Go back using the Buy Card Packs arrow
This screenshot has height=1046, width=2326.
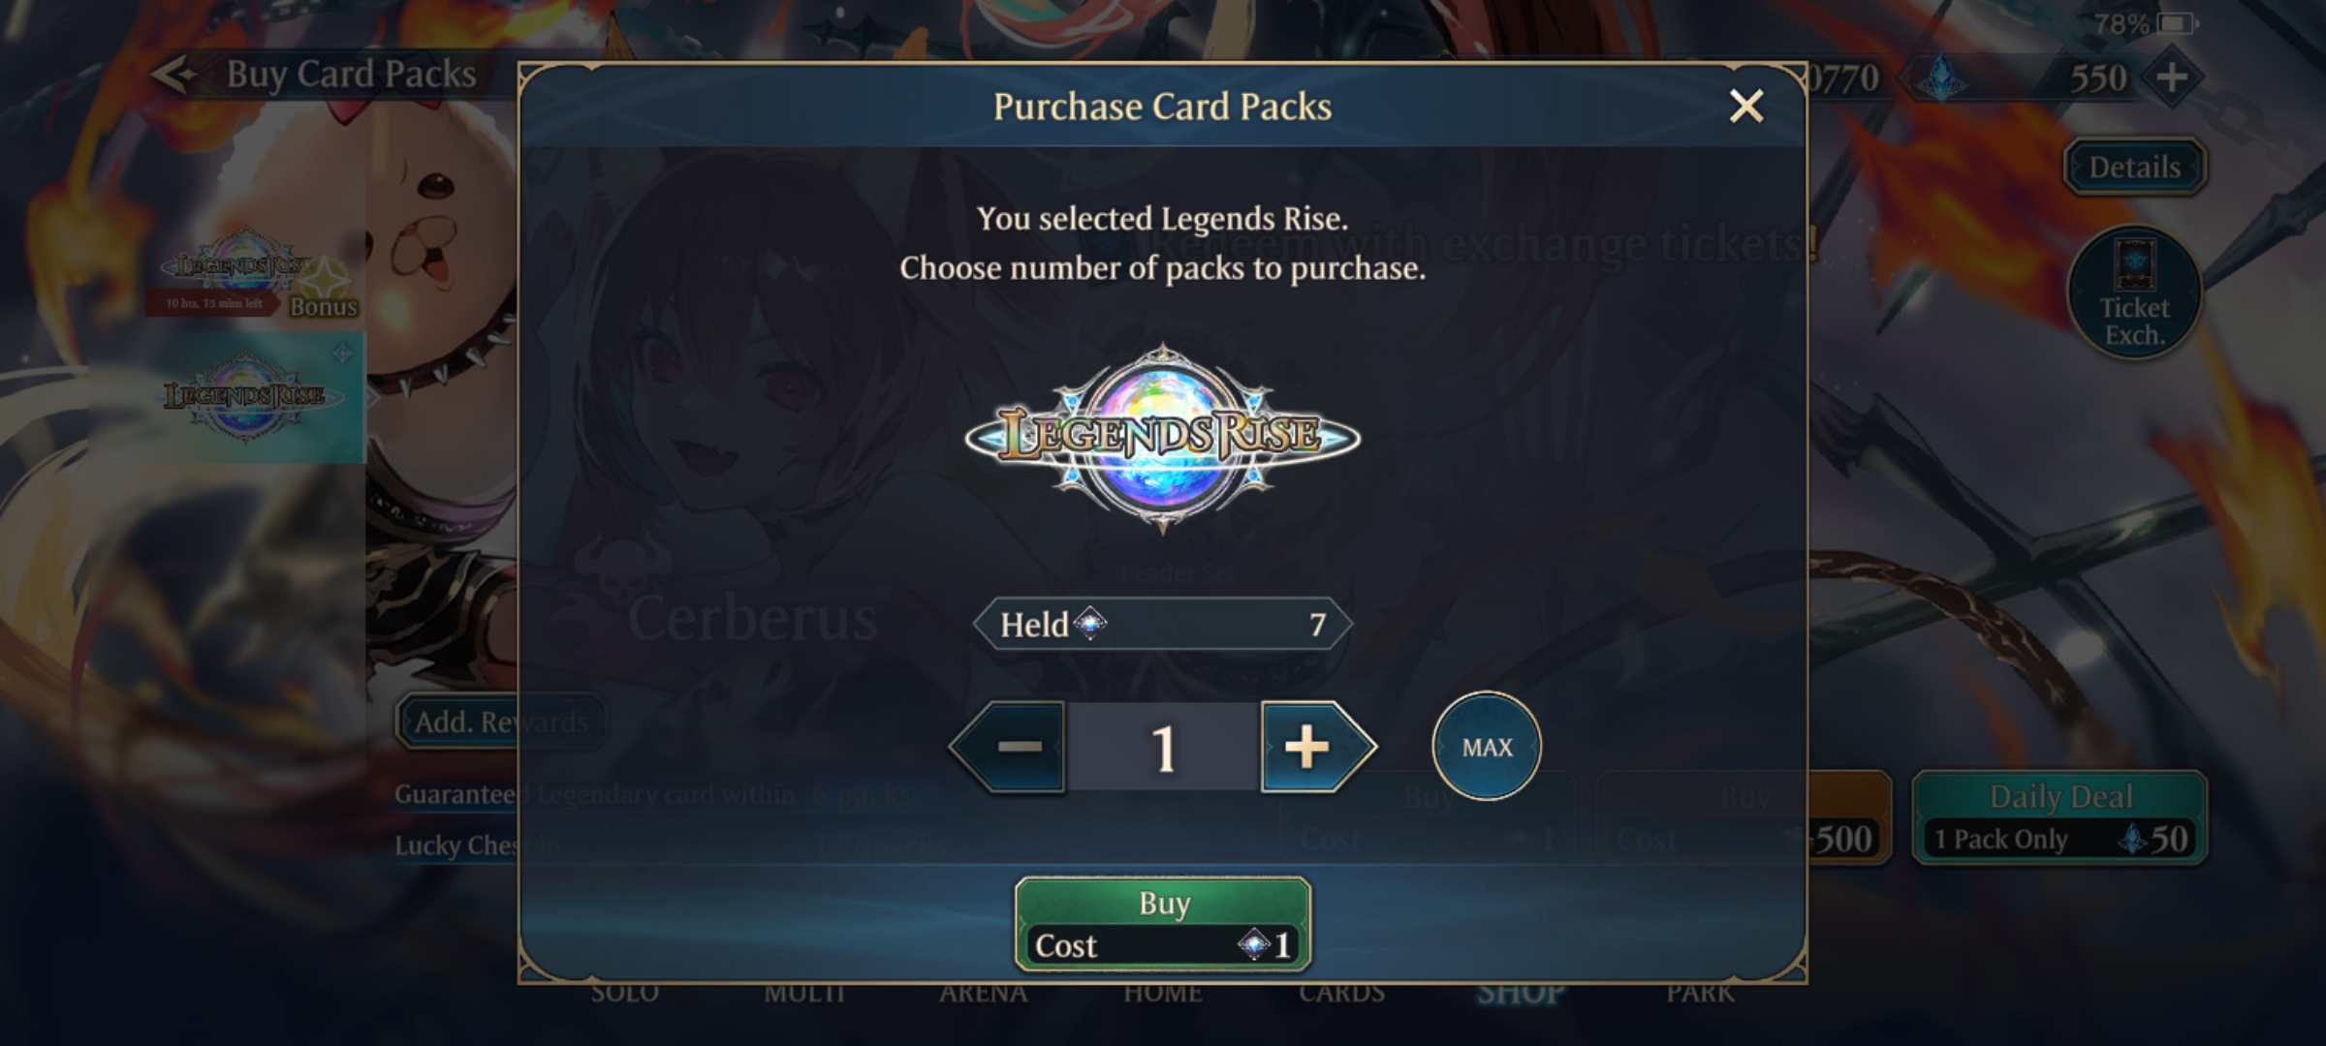pyautogui.click(x=176, y=75)
